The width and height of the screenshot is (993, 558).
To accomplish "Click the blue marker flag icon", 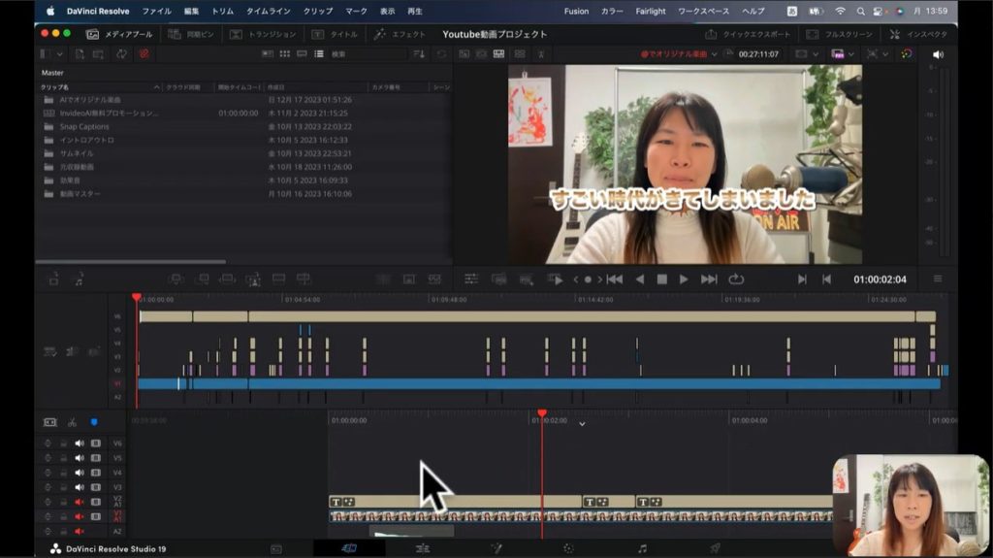I will pyautogui.click(x=94, y=422).
